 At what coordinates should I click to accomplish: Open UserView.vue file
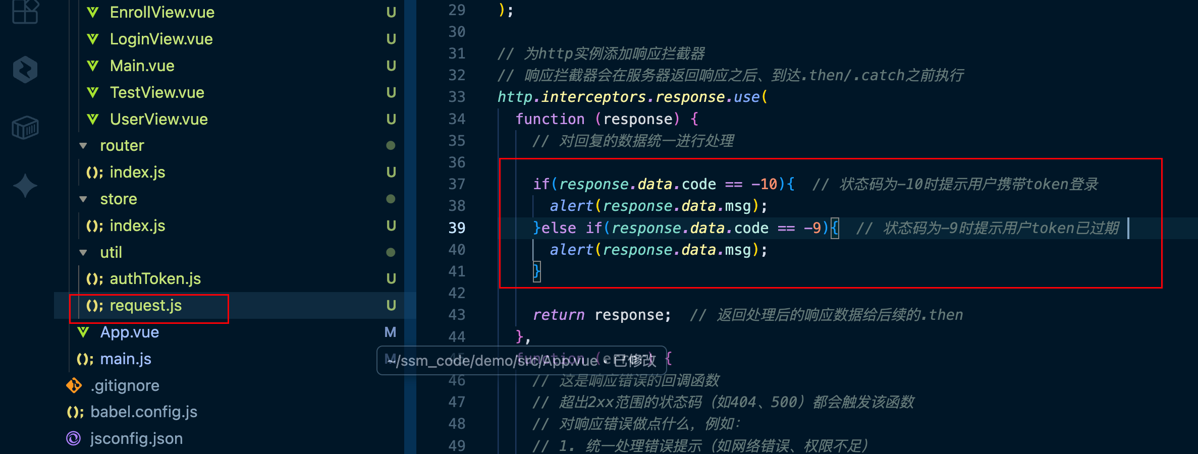(x=159, y=120)
